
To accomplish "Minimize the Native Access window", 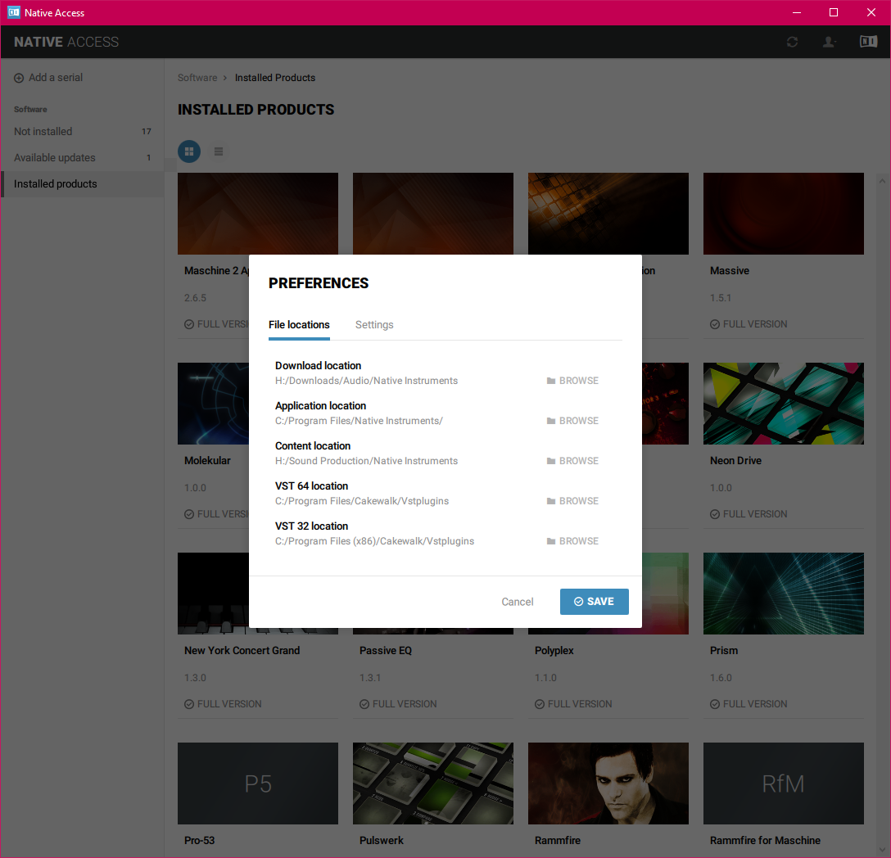I will [x=797, y=12].
